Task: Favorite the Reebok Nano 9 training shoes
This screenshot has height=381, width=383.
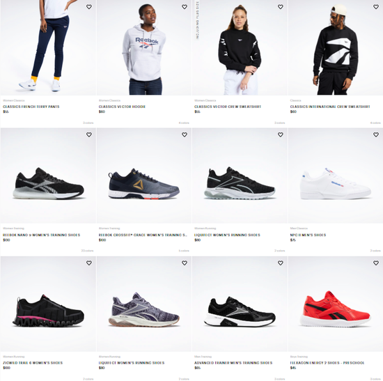Action: [x=89, y=134]
